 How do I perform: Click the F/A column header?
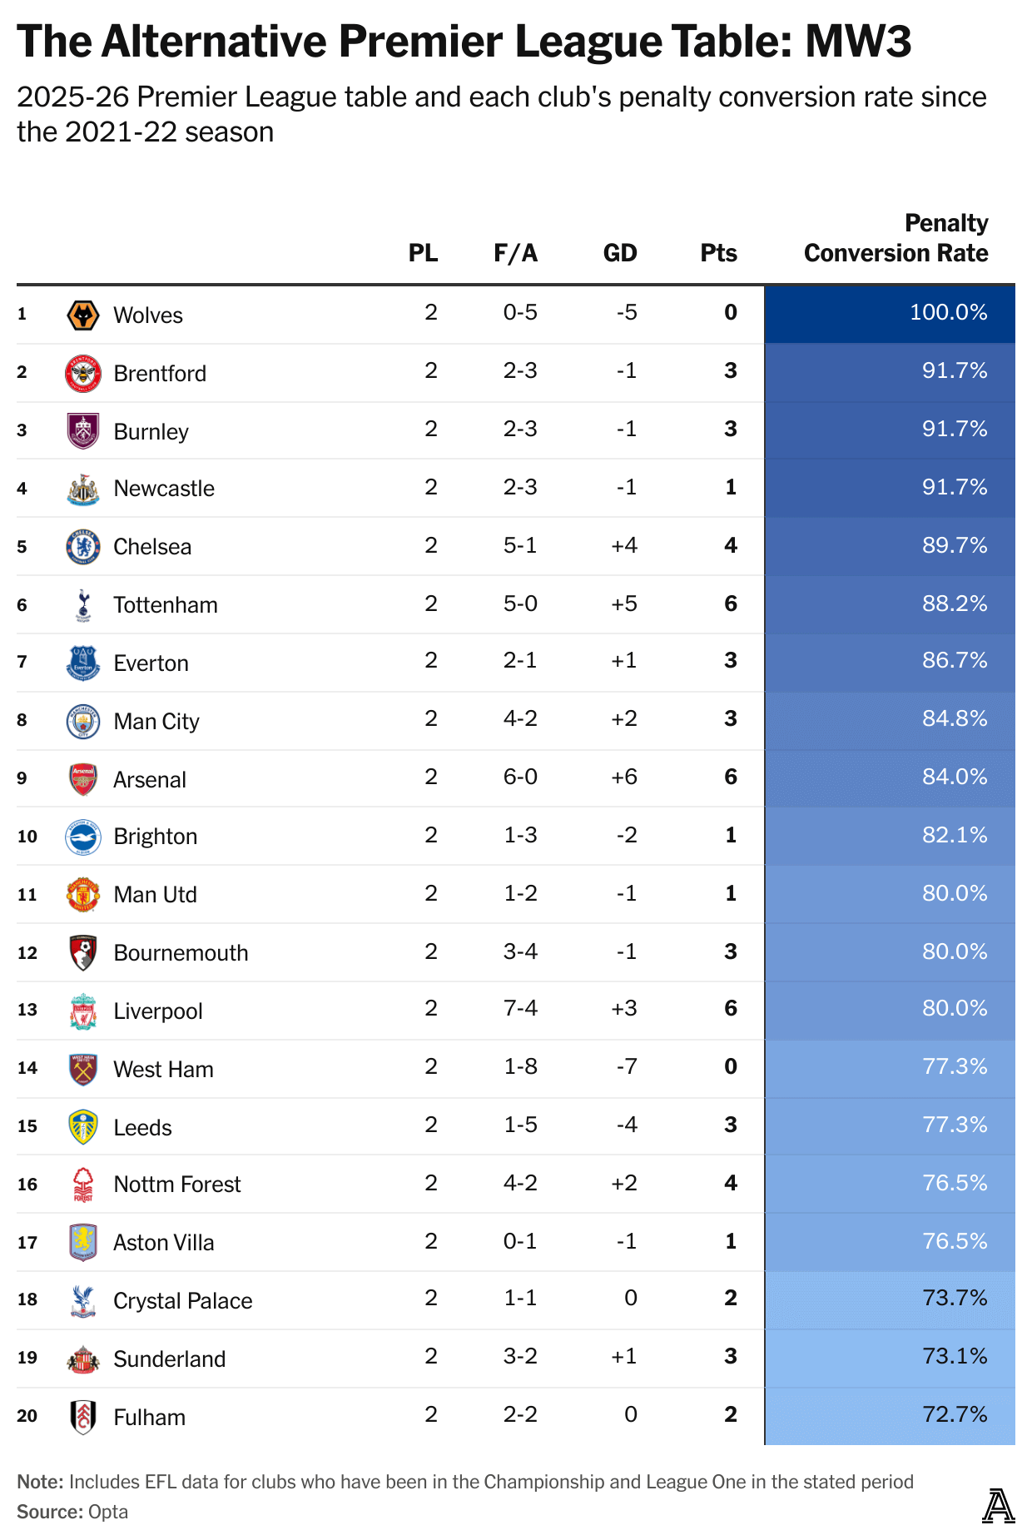pos(516,253)
